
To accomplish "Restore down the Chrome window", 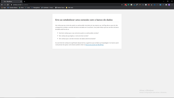I will click(168, 1).
